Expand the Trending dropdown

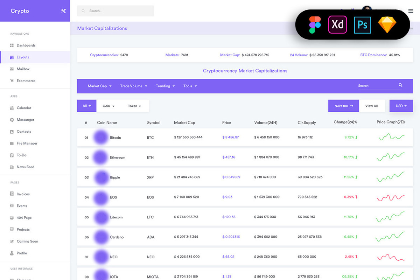pyautogui.click(x=165, y=86)
